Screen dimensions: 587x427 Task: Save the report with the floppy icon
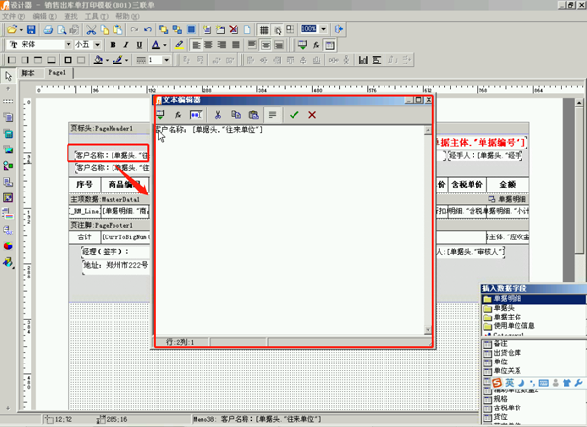[31, 30]
